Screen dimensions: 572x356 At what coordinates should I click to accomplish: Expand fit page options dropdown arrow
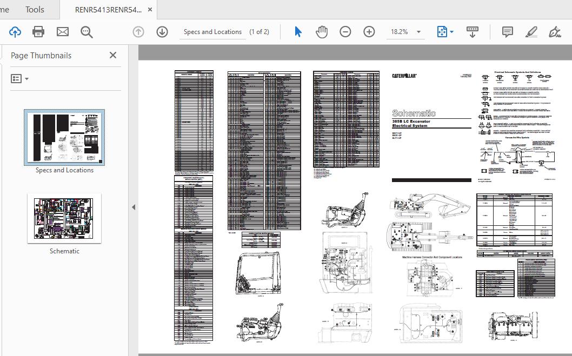pyautogui.click(x=451, y=32)
